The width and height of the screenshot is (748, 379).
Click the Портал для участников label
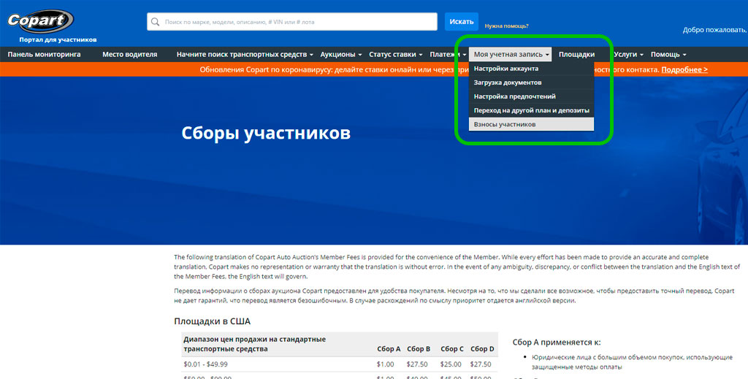[x=58, y=39]
